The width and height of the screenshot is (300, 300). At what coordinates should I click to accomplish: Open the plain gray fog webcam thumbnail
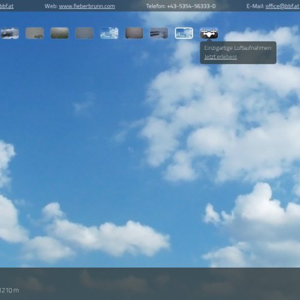pyautogui.click(x=85, y=33)
